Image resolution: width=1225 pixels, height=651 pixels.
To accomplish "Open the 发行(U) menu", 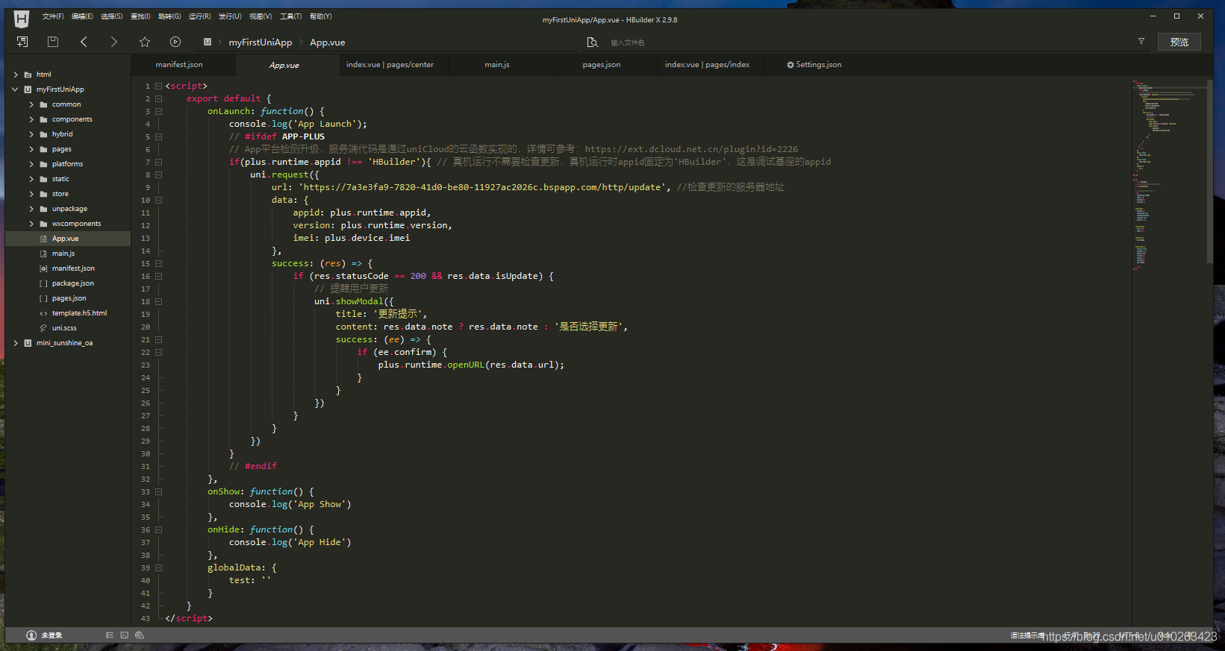I will [x=230, y=16].
